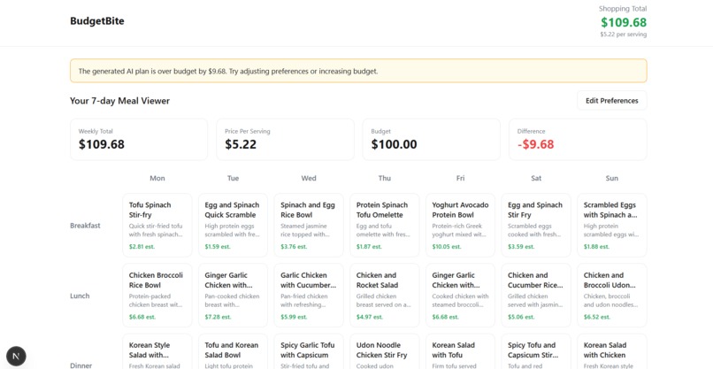Select Chicken and Rocket Salad card

384,296
